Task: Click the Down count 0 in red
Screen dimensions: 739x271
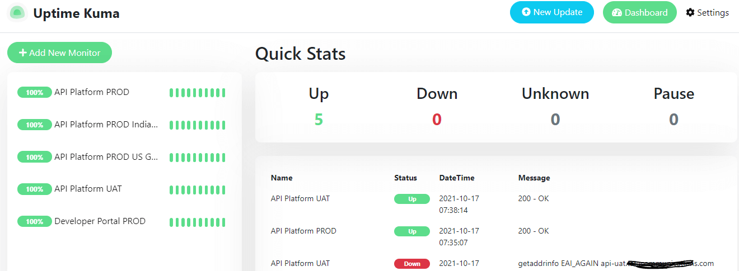Action: (x=437, y=119)
